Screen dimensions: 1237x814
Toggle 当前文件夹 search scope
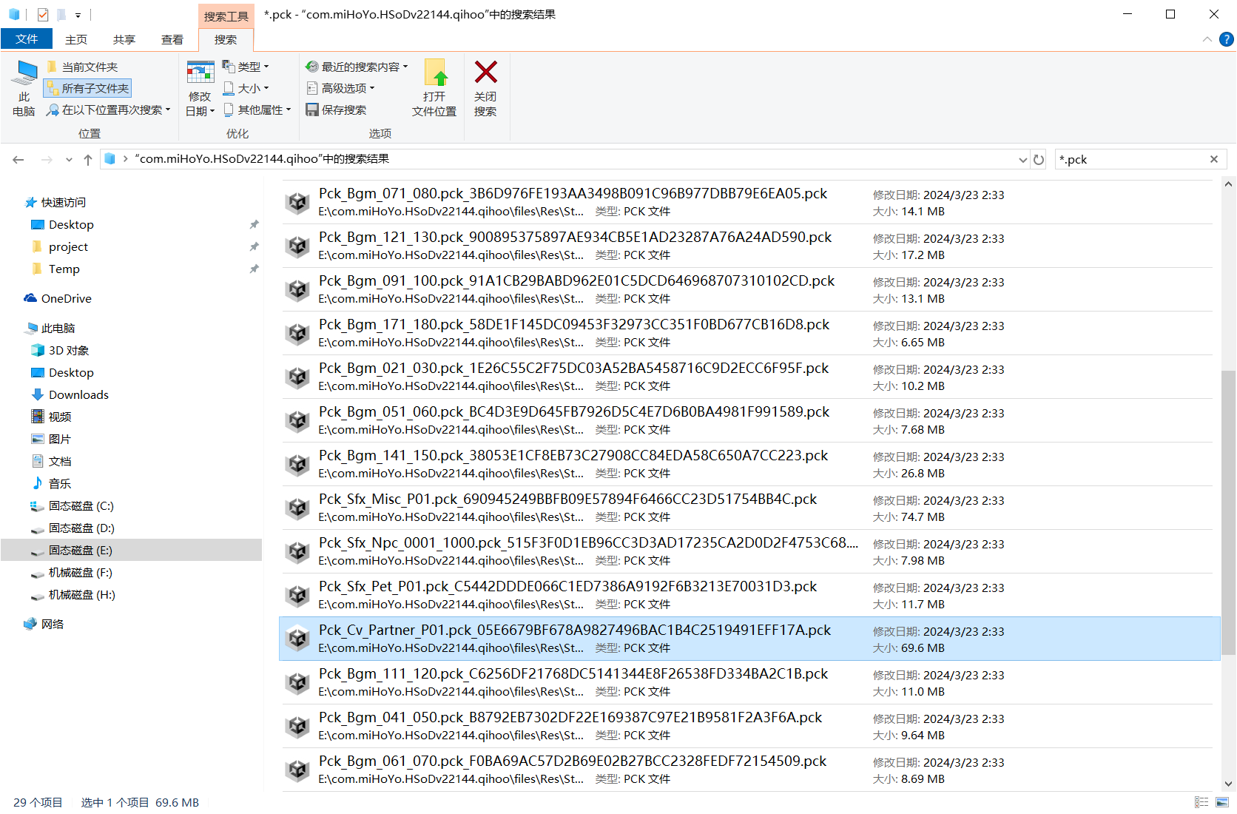[x=82, y=67]
